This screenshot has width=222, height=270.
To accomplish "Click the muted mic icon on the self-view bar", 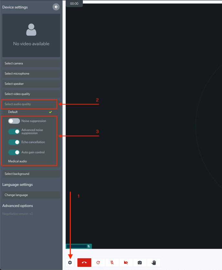I will click(89, 246).
